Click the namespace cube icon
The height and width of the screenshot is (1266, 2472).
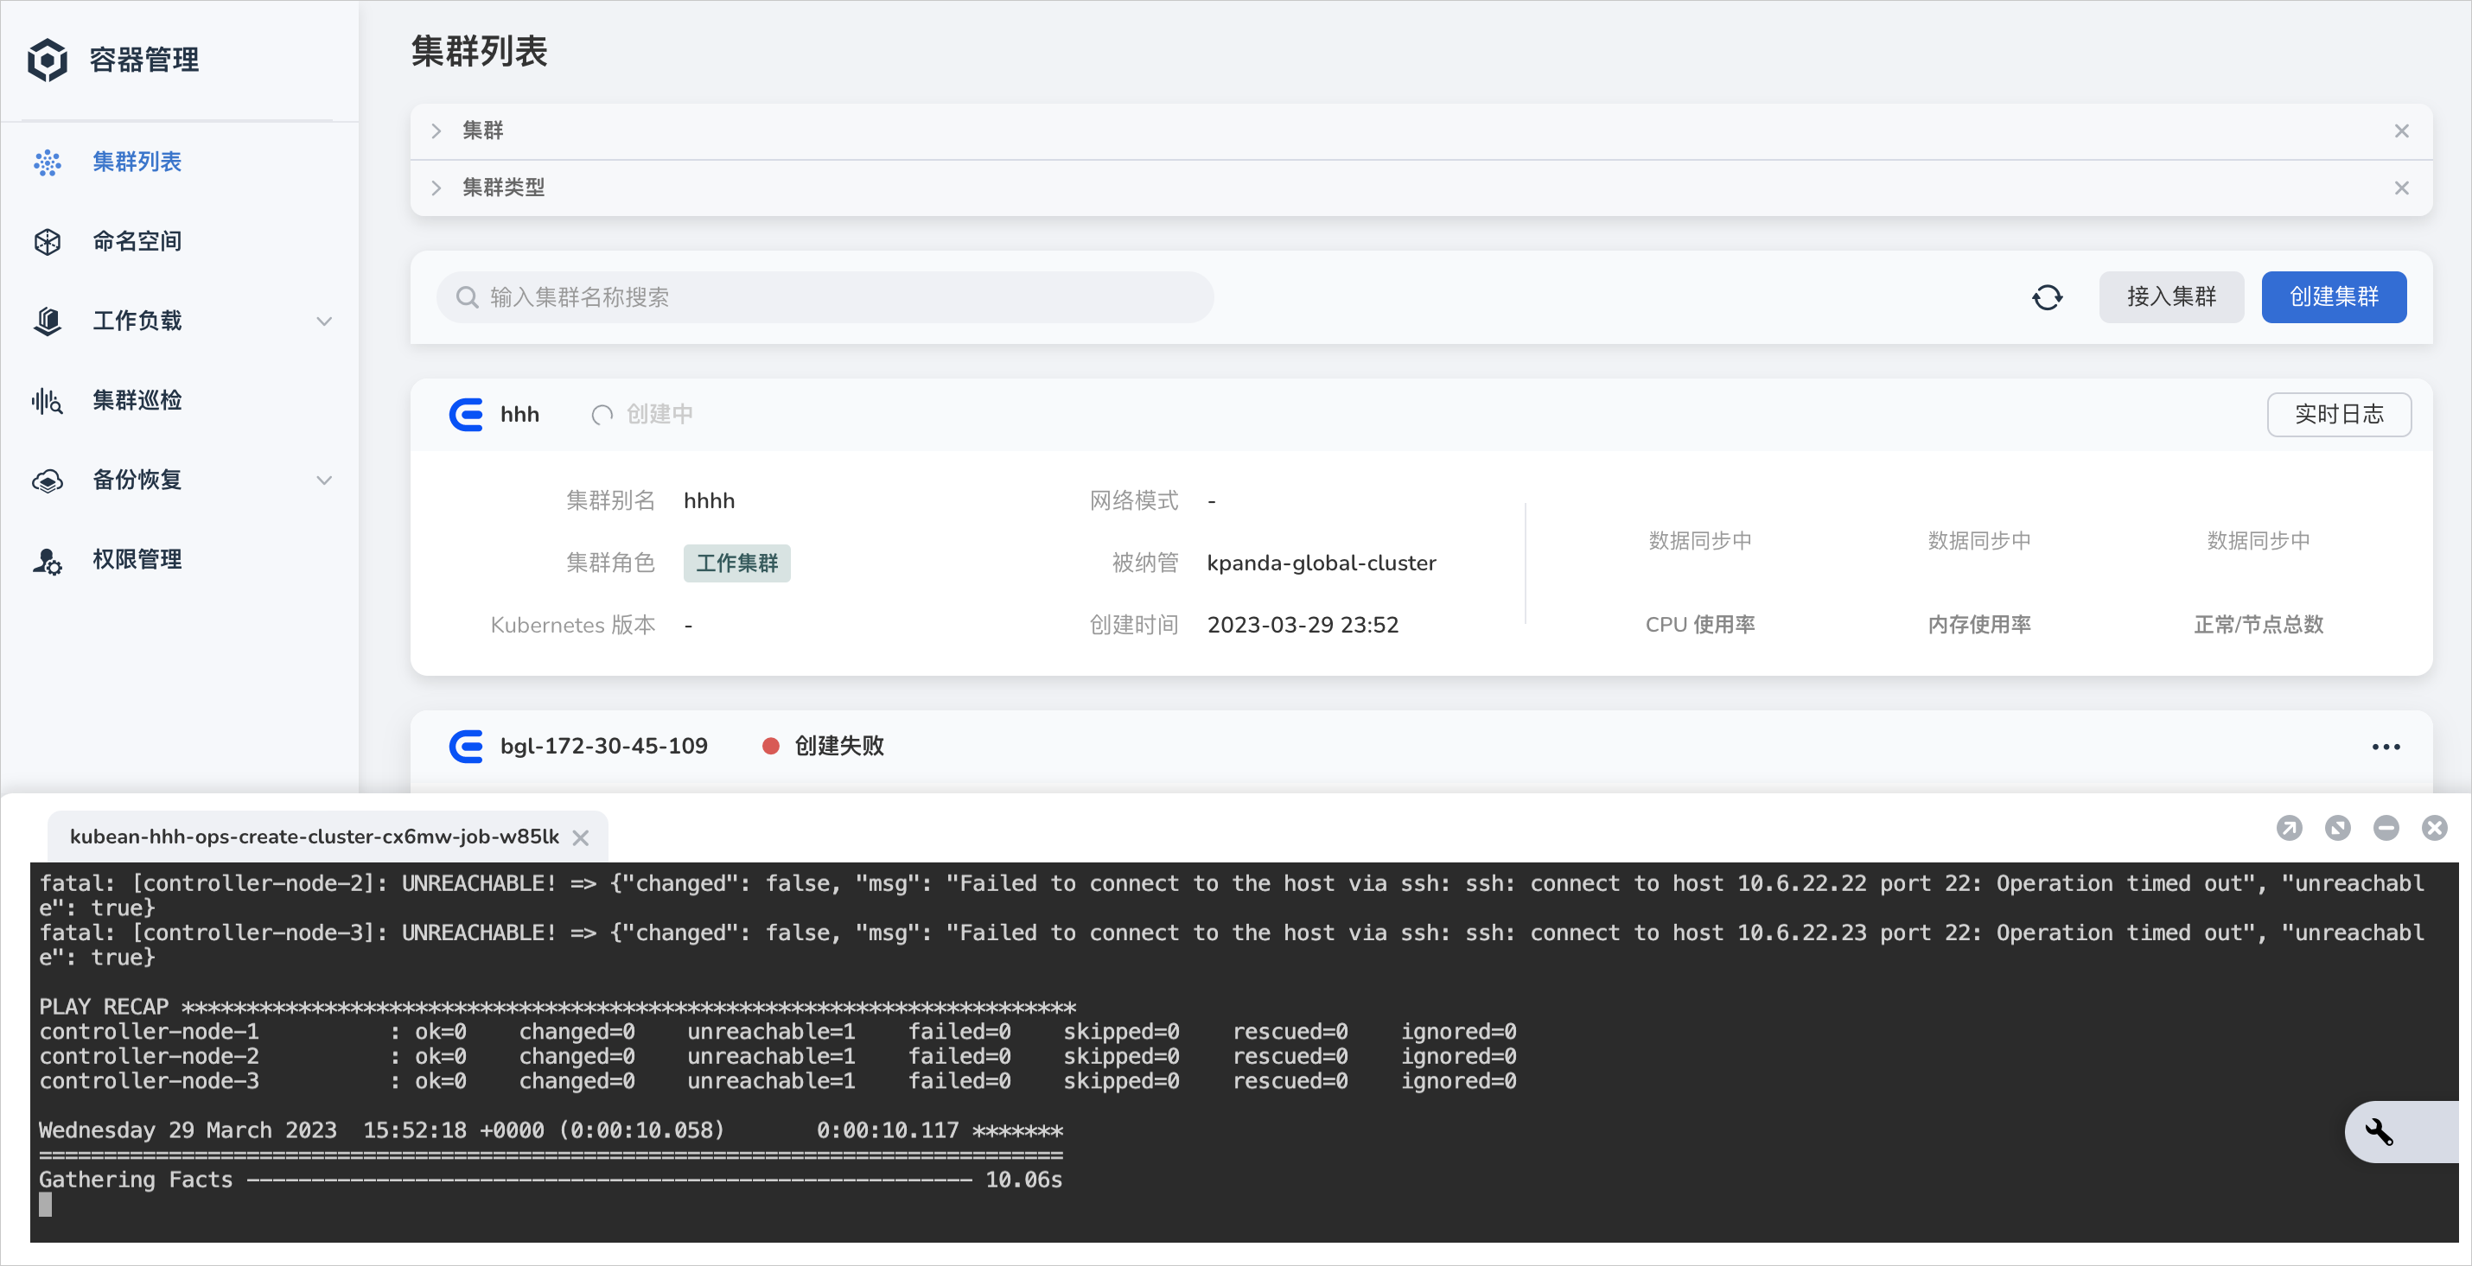tap(47, 243)
